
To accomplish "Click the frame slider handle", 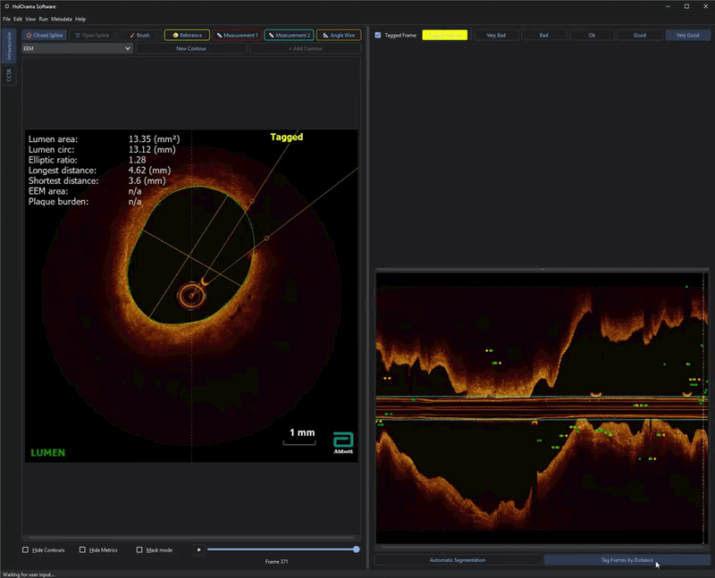I will [356, 549].
